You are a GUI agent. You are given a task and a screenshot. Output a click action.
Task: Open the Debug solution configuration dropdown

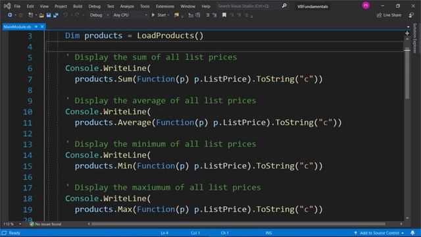tap(99, 15)
